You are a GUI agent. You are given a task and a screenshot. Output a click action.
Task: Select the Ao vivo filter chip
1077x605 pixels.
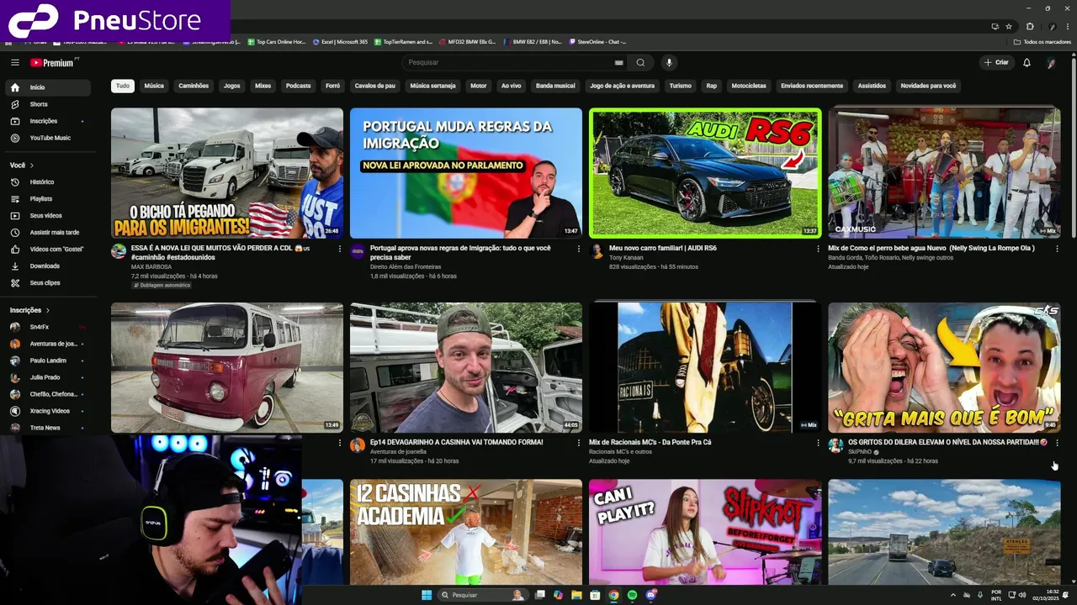pos(511,86)
